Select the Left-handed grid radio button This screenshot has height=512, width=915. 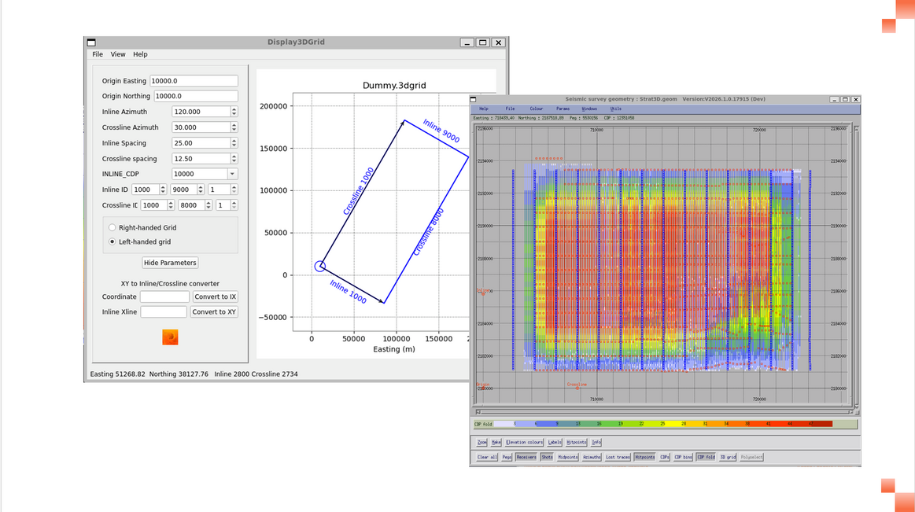click(x=113, y=242)
